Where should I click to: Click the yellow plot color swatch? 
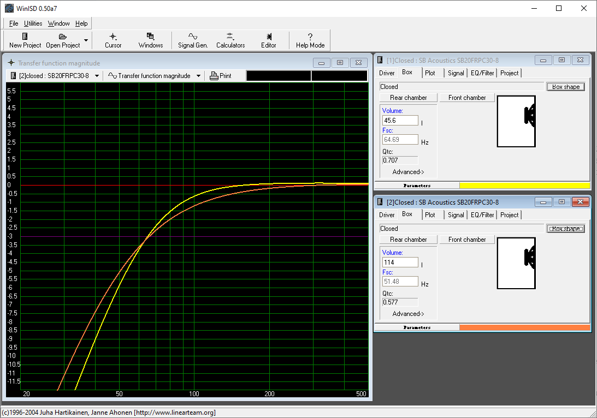(525, 186)
